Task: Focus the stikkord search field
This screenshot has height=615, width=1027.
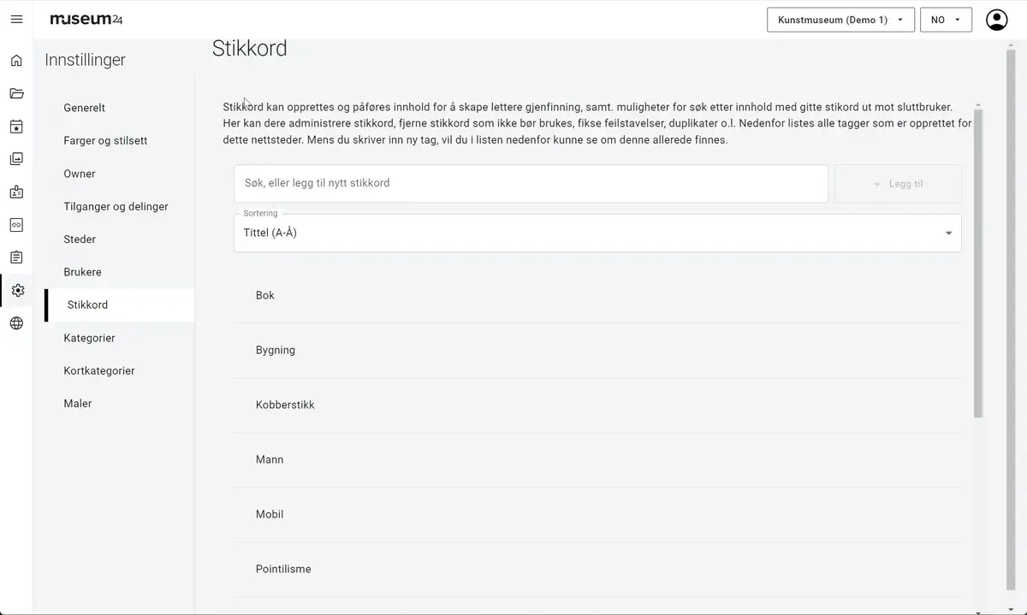Action: 531,183
